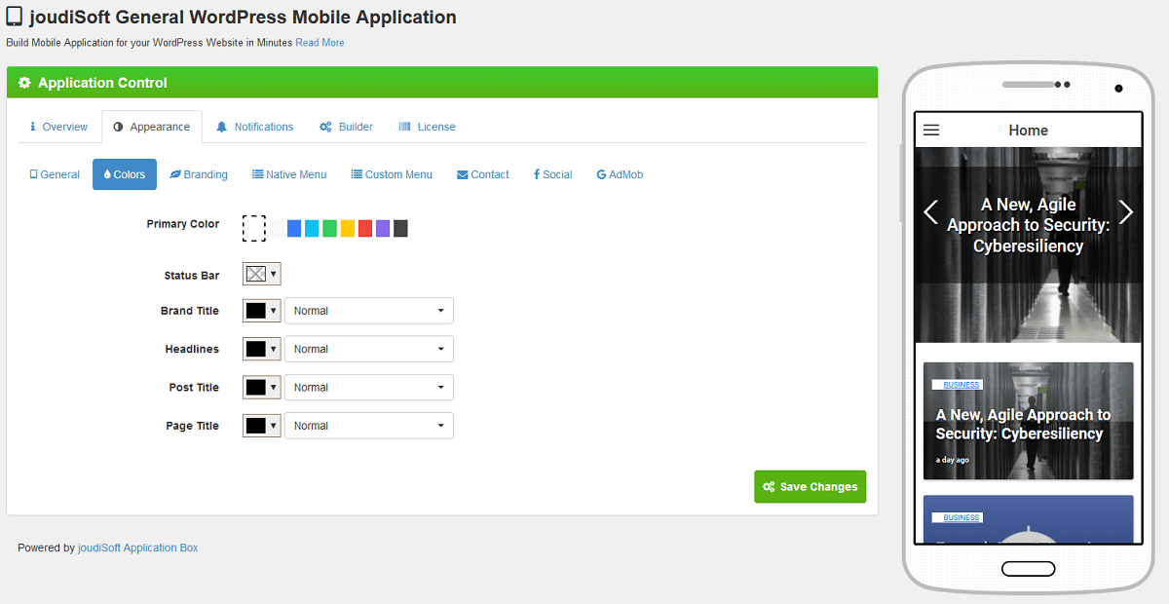Select the red primary color swatch
This screenshot has width=1169, height=604.
(x=365, y=228)
